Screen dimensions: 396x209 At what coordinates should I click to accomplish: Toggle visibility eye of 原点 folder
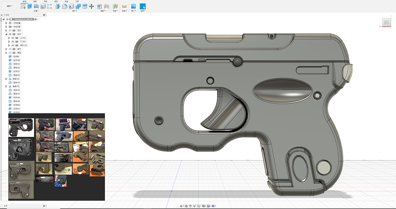pyautogui.click(x=10, y=30)
